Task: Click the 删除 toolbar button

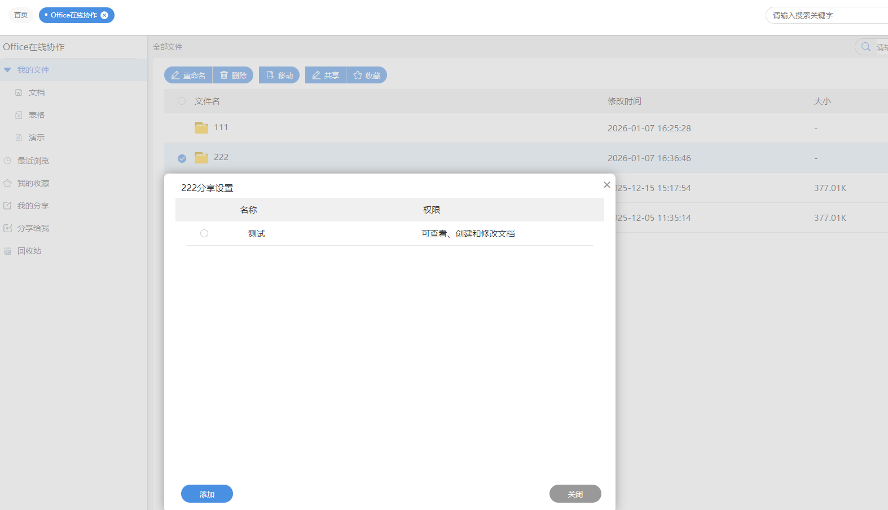Action: pyautogui.click(x=233, y=75)
